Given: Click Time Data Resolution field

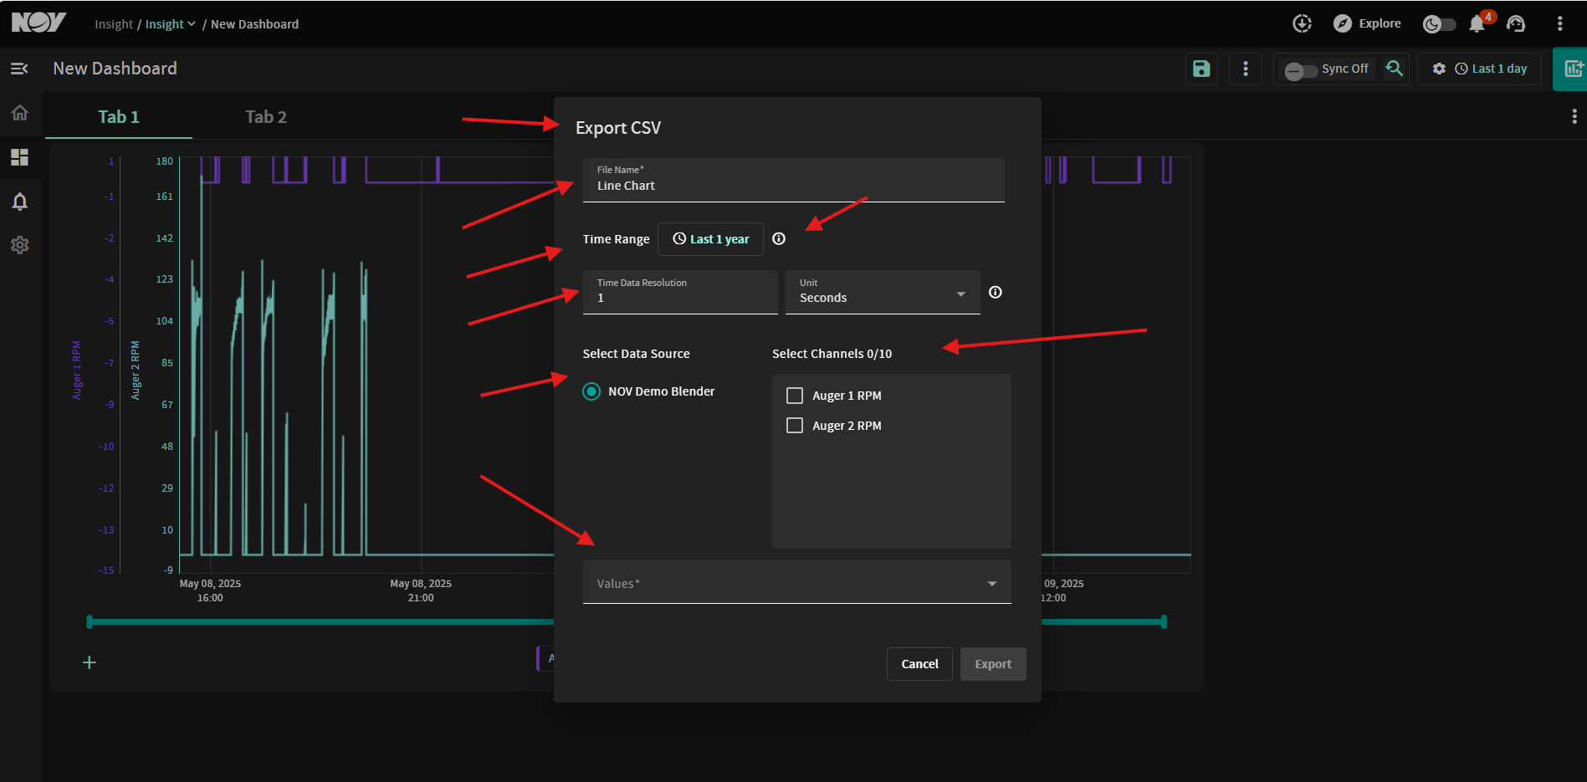Looking at the screenshot, I should point(680,292).
